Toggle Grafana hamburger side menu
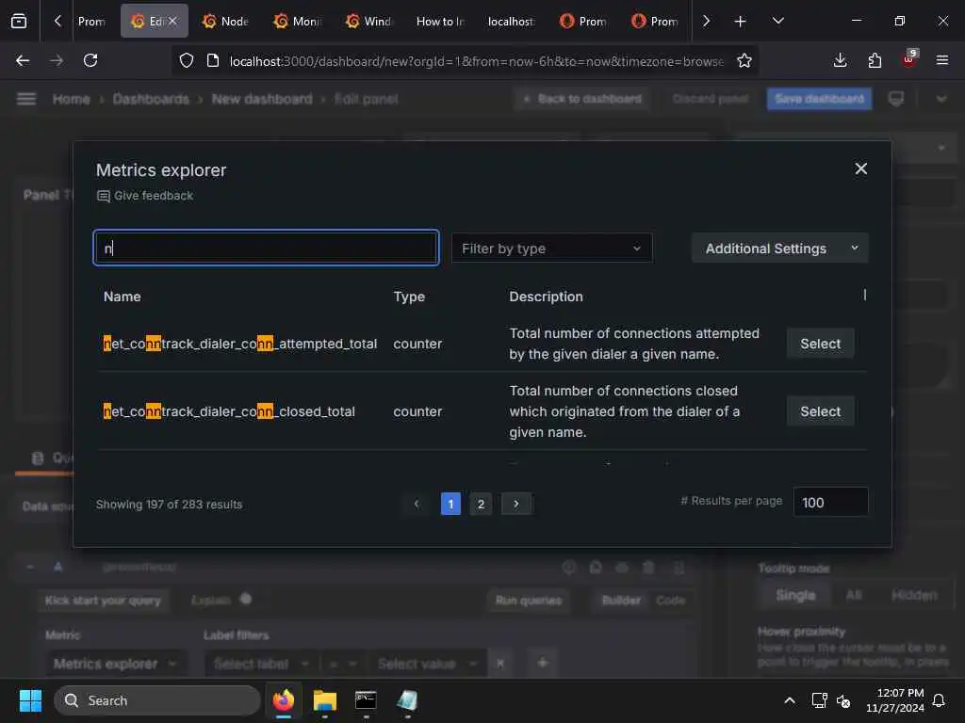This screenshot has width=965, height=723. (25, 98)
